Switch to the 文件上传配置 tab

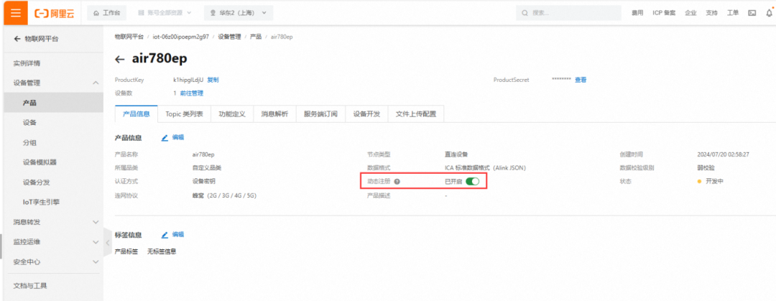coord(416,114)
